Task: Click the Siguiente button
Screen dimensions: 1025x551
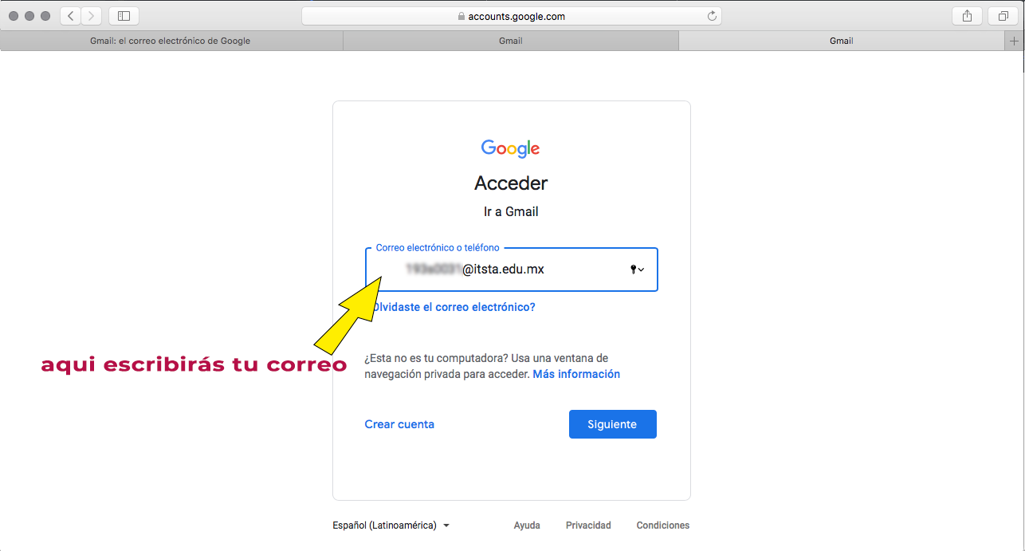Action: point(612,424)
